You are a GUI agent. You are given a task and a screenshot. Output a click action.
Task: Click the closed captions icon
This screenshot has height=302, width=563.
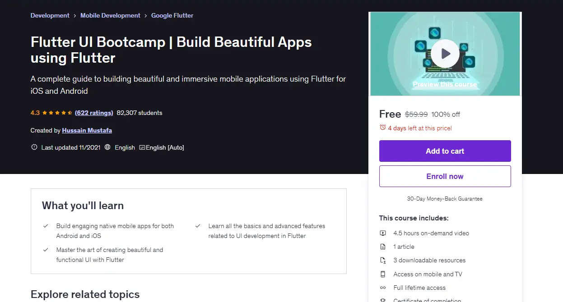click(142, 147)
